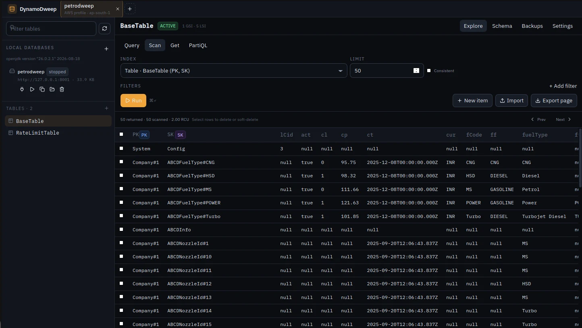
Task: Open petrodweep data folder
Action: click(52, 89)
